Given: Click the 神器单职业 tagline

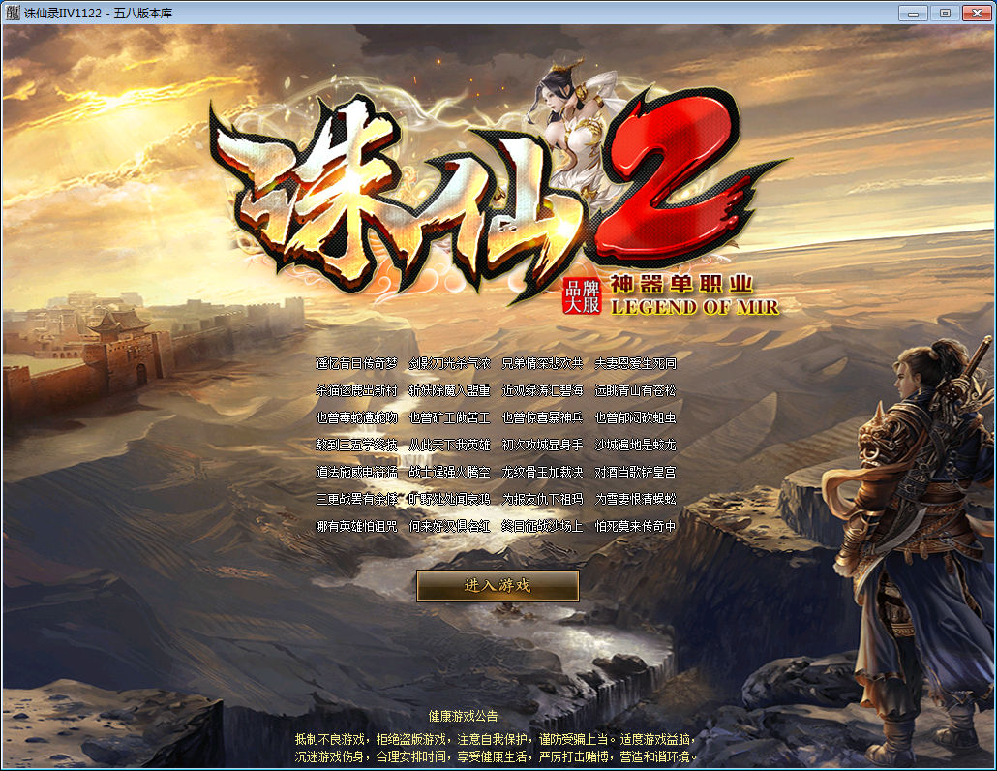Looking at the screenshot, I should click(681, 284).
